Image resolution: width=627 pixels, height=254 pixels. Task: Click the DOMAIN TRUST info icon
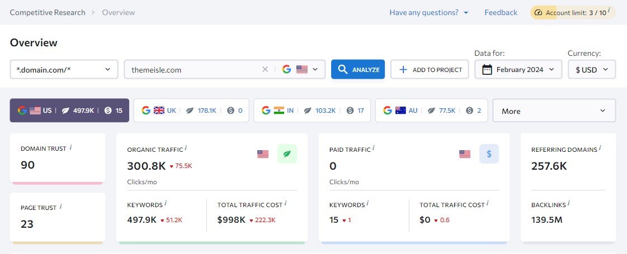point(71,147)
